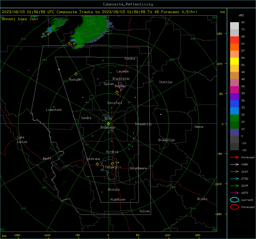This screenshot has height=239, width=256.
Task: Pick the orange 57-60 dBZ color swatch
Action: (x=234, y=47)
